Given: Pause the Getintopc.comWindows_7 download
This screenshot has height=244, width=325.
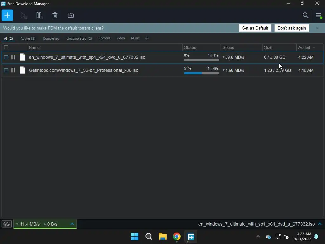Looking at the screenshot, I should point(13,70).
